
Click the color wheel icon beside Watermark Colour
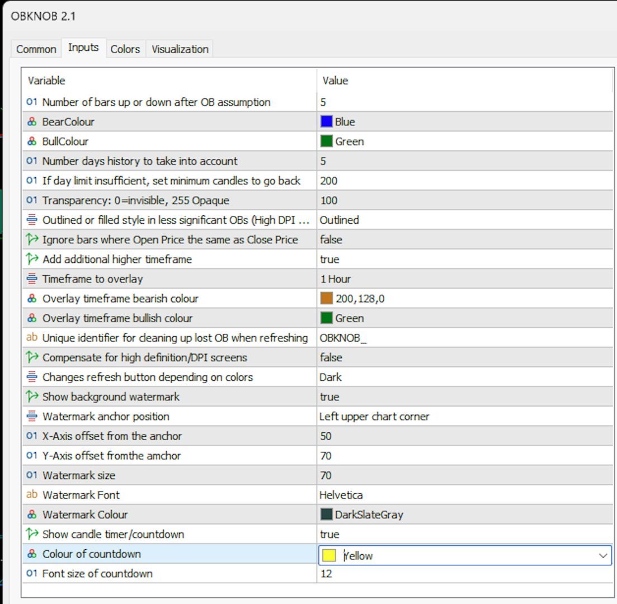(32, 515)
